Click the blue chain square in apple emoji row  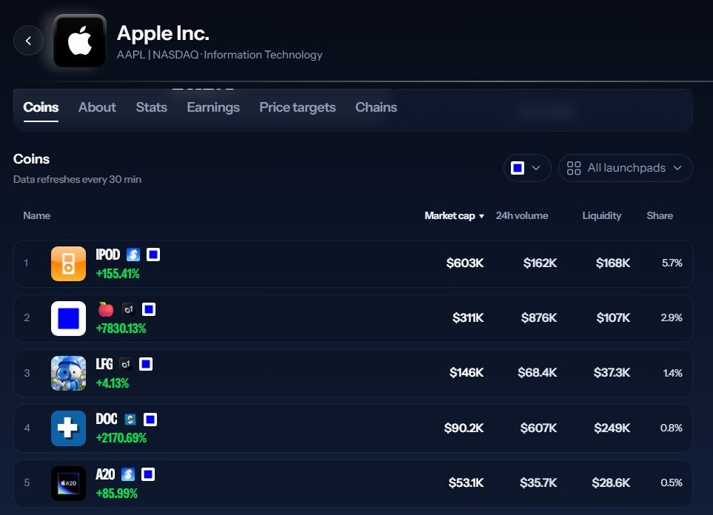pos(149,309)
